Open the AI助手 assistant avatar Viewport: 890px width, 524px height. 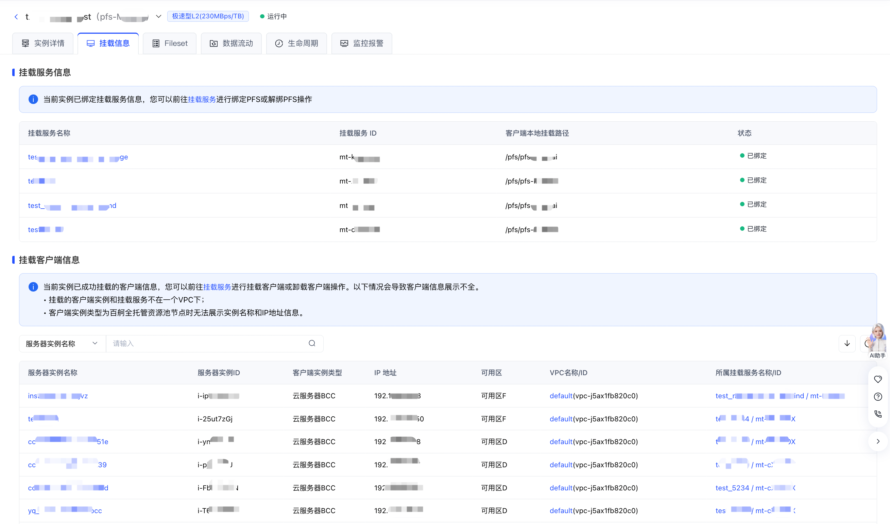878,342
